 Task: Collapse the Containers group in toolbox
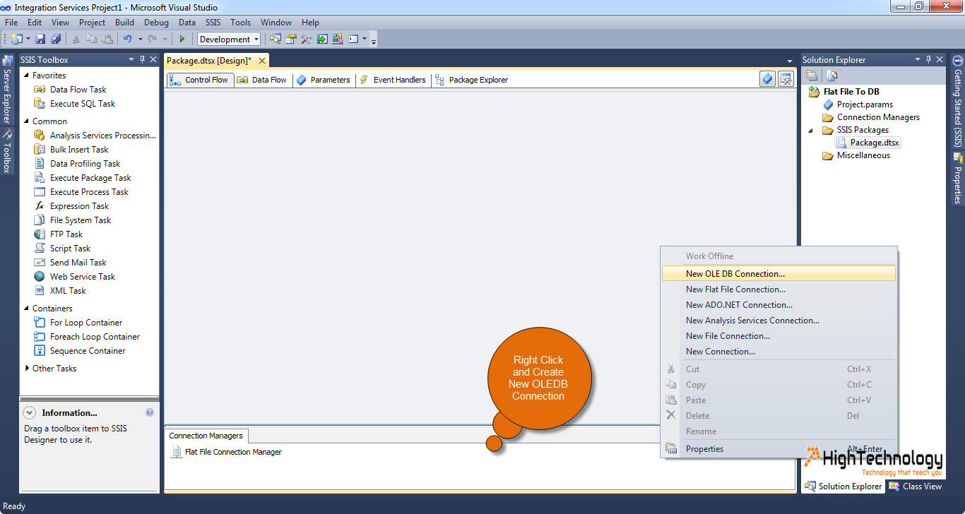(x=27, y=309)
